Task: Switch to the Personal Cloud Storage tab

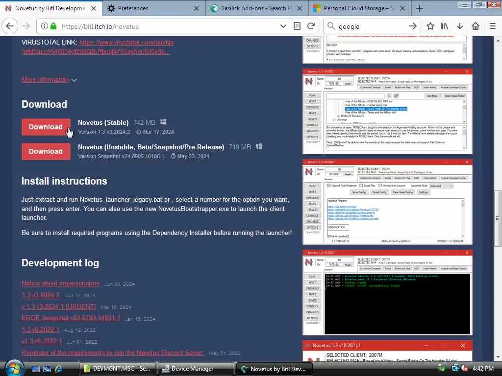Action: coord(360,8)
